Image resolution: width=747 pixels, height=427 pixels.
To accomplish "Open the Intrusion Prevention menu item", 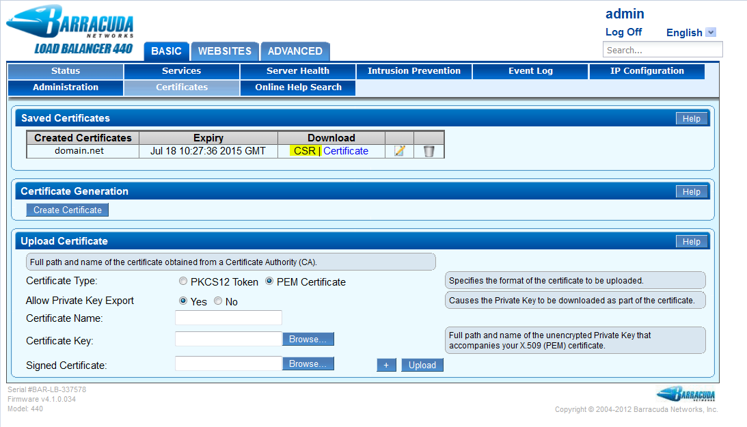I will coord(414,71).
